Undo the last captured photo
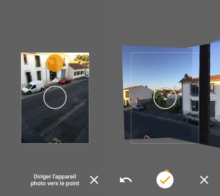This screenshot has height=196, width=220. (126, 180)
